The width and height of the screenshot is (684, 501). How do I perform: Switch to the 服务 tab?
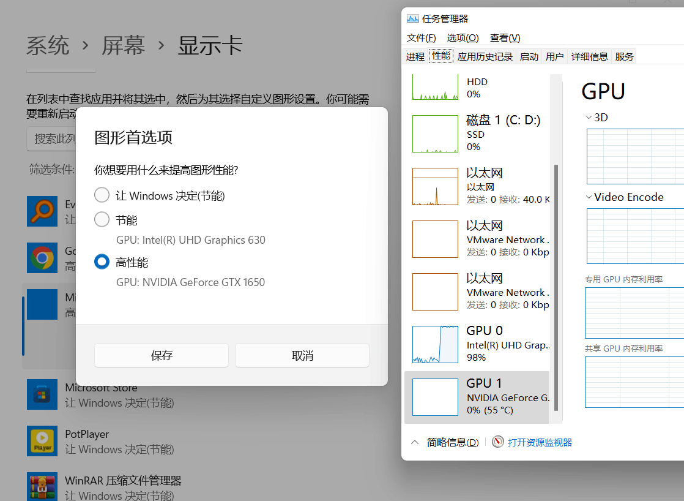pos(624,56)
